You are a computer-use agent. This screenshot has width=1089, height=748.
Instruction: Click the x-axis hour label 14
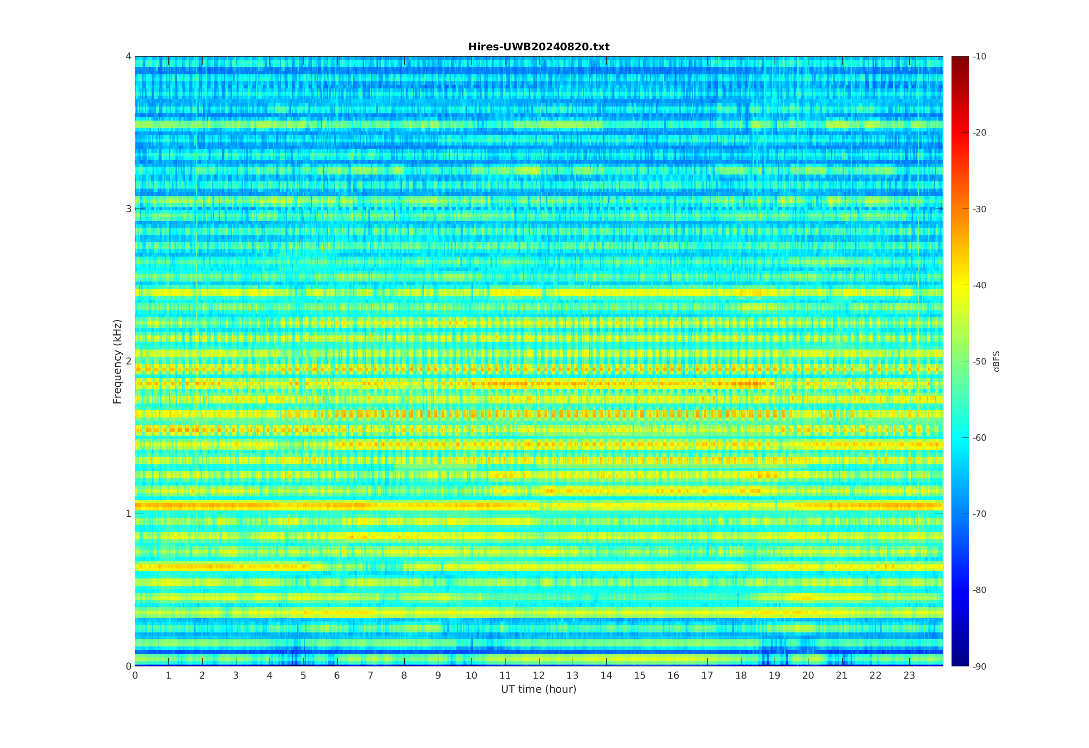(x=606, y=675)
